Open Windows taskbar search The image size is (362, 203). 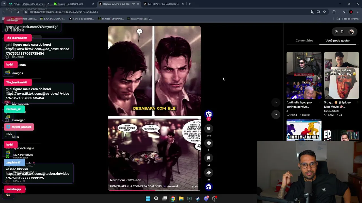[156, 198]
